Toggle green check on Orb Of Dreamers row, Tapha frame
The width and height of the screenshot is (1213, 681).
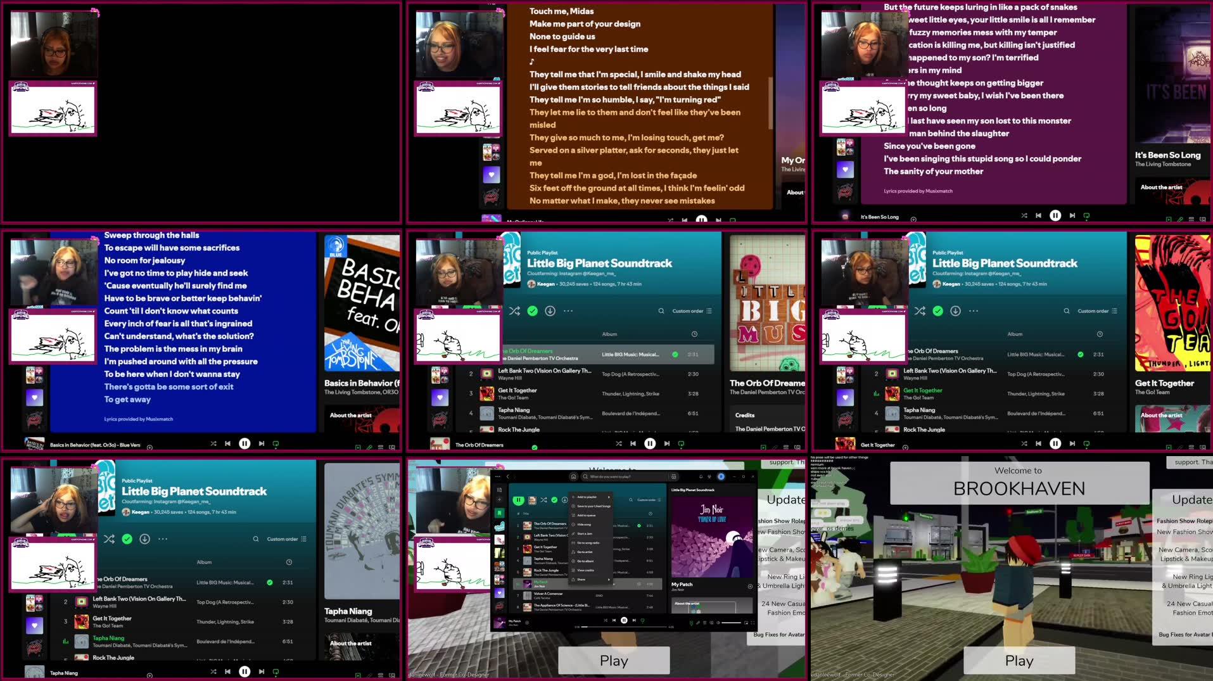click(x=270, y=582)
